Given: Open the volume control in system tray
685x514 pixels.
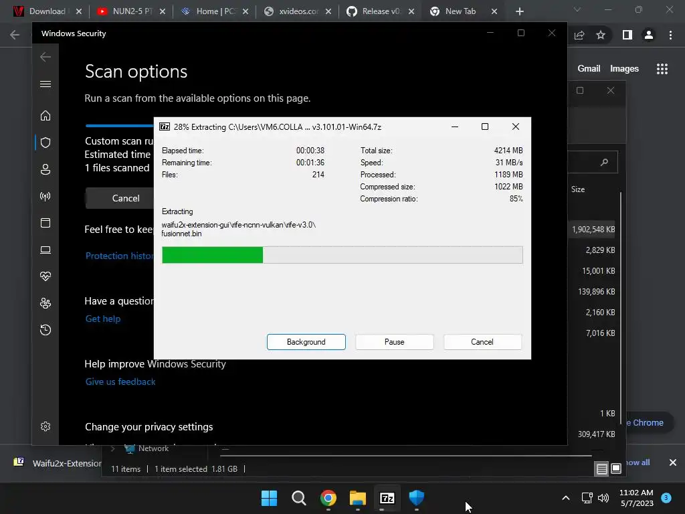Looking at the screenshot, I should click(603, 498).
